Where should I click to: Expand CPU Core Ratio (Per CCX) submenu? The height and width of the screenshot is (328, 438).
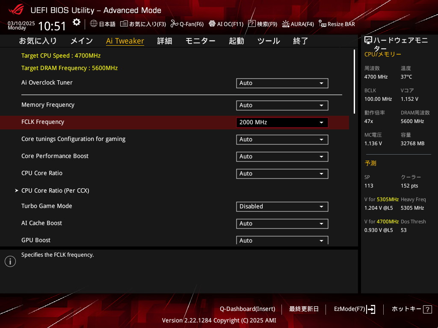tap(55, 190)
